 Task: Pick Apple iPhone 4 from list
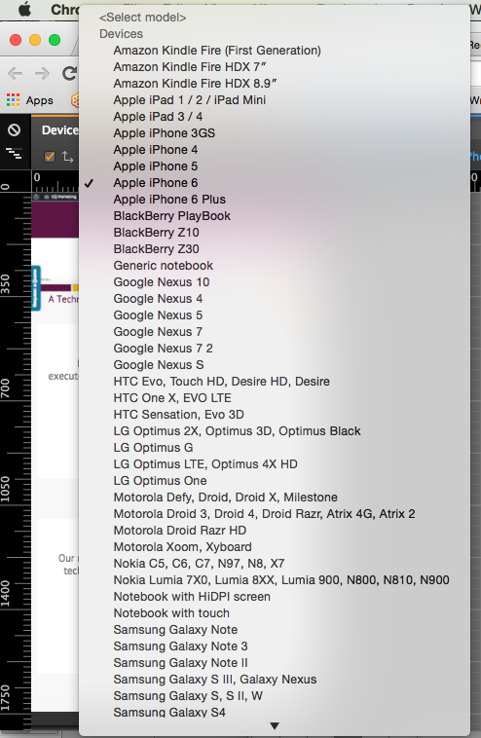coord(275,150)
